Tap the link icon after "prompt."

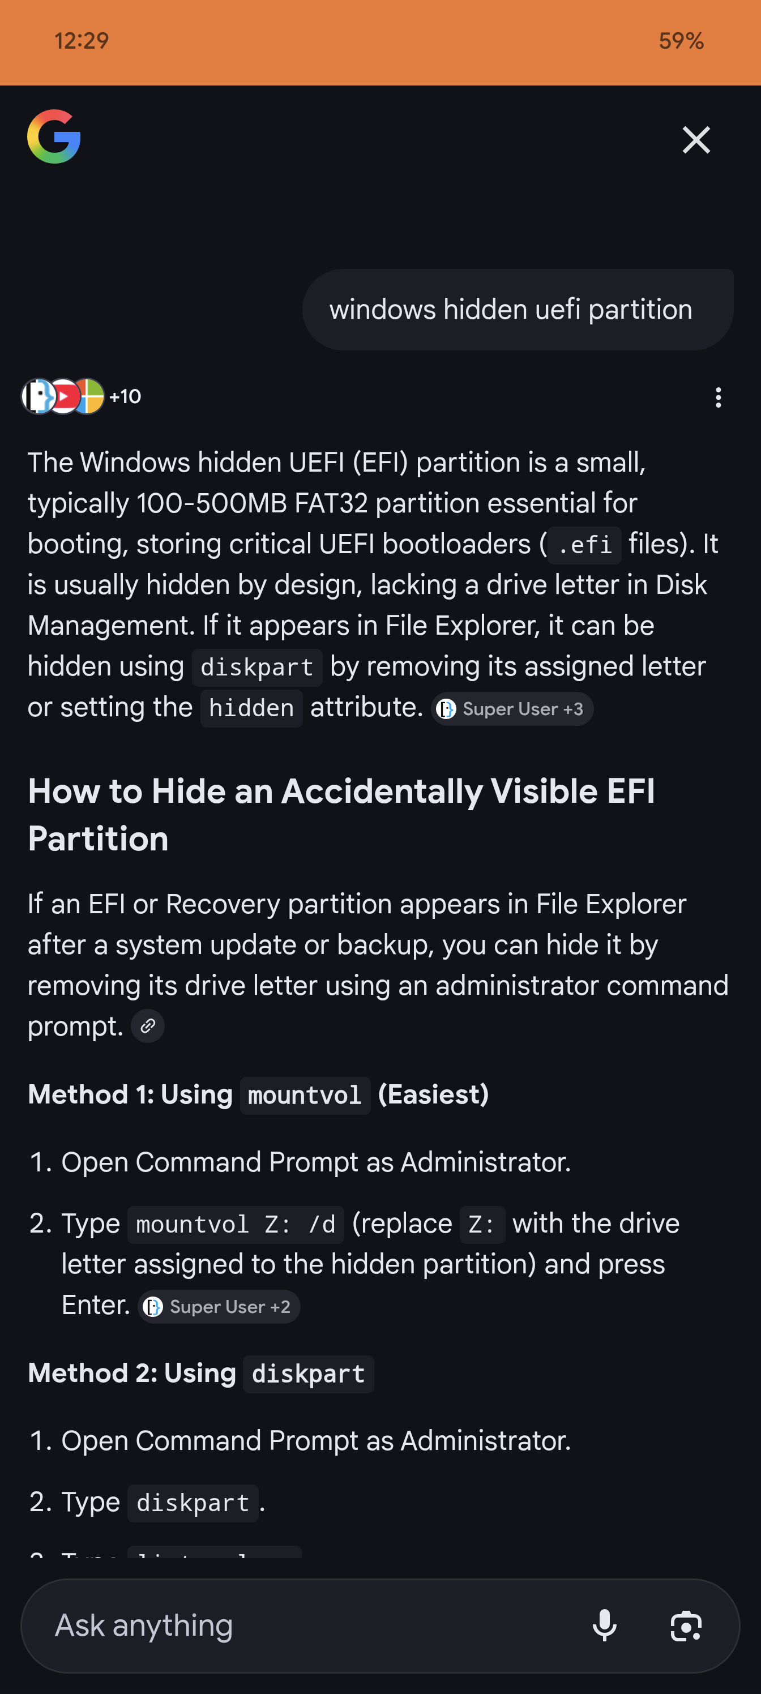pyautogui.click(x=148, y=1026)
